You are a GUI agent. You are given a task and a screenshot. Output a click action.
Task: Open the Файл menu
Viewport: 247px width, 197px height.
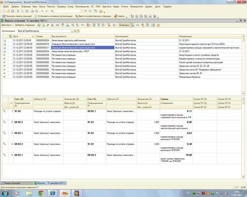pyautogui.click(x=6, y=7)
